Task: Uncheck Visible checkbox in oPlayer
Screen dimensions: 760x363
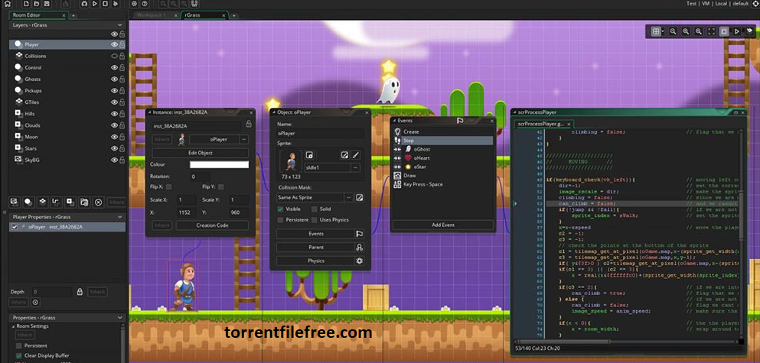Action: (280, 209)
